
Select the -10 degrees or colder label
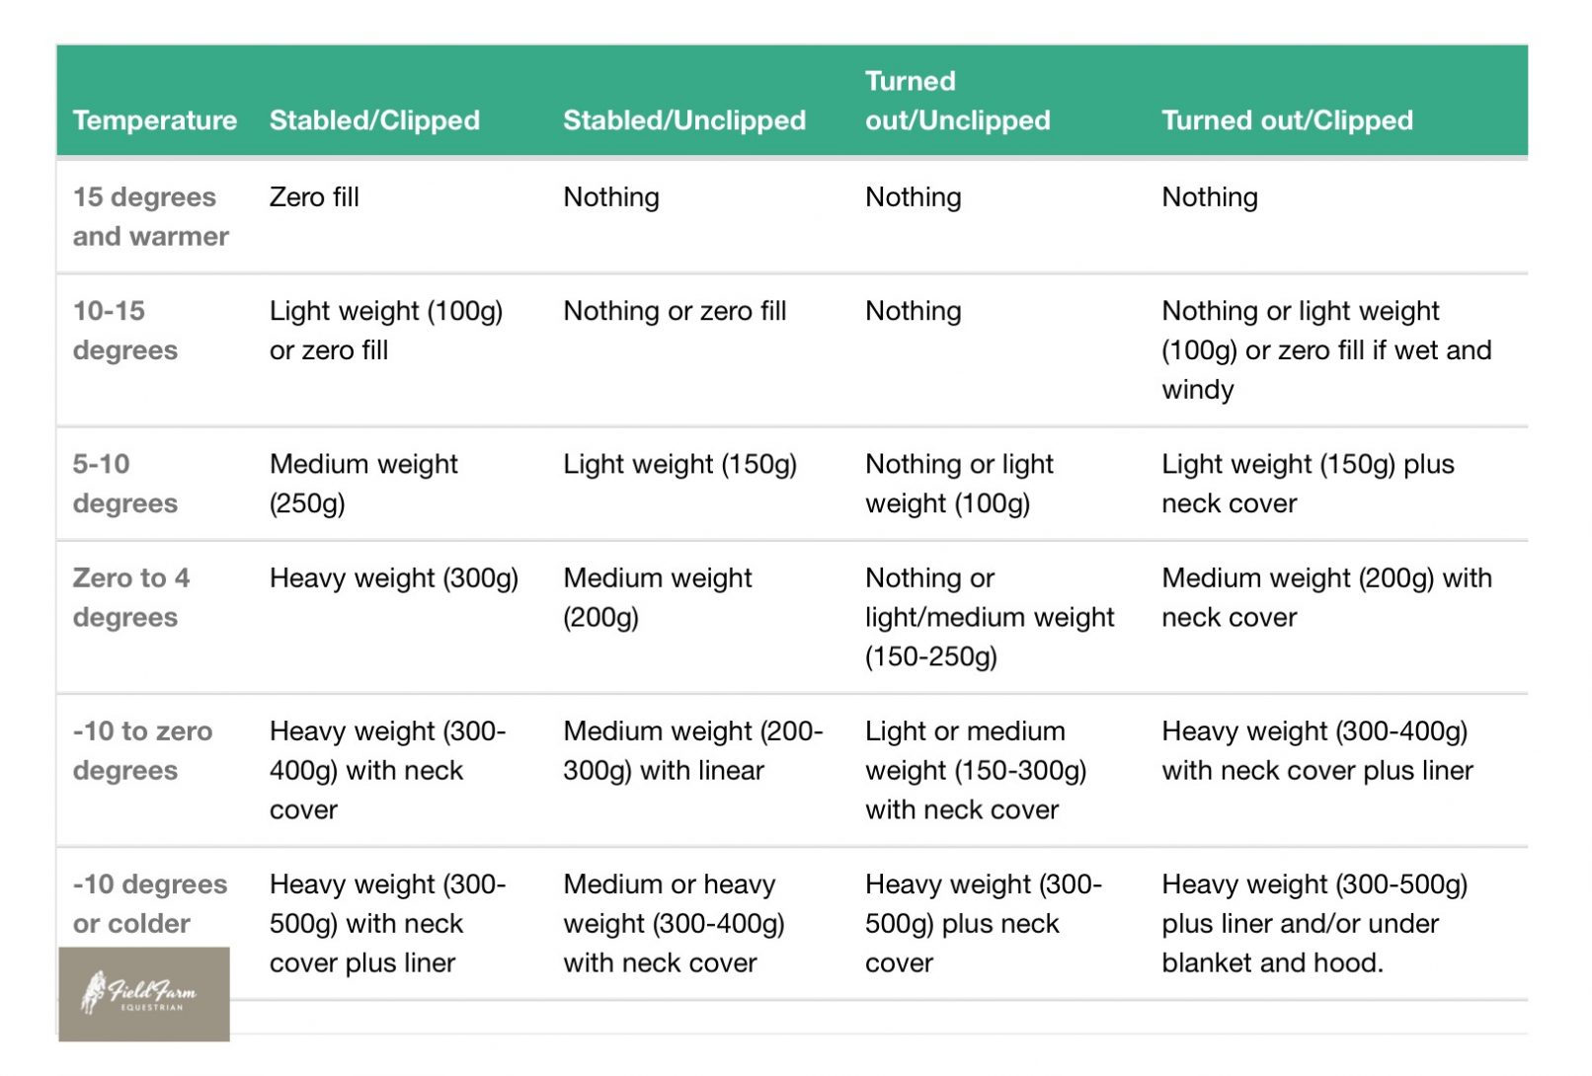click(149, 903)
